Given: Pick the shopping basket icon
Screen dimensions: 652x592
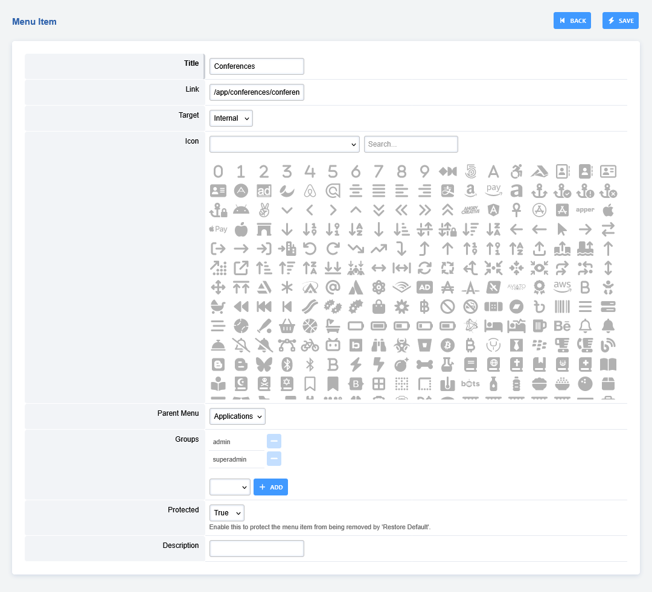Looking at the screenshot, I should click(x=287, y=326).
